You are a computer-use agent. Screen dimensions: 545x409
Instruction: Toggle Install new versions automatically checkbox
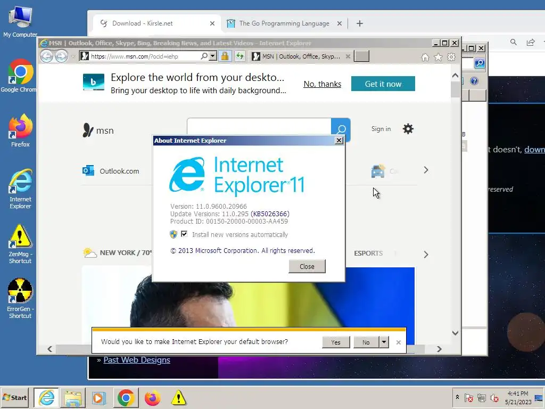coord(184,234)
